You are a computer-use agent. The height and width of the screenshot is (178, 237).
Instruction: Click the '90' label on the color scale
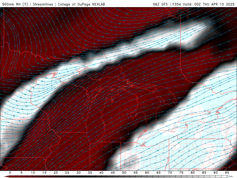[216, 173]
